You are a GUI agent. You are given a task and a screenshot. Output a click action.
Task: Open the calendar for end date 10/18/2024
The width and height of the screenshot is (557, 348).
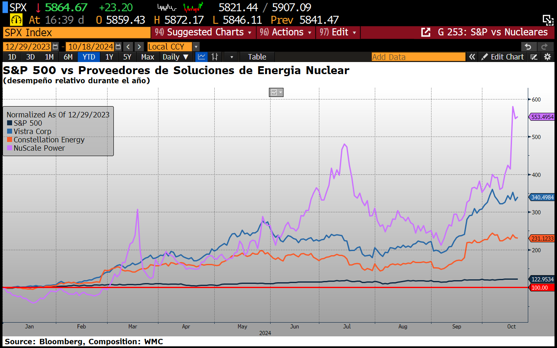118,47
